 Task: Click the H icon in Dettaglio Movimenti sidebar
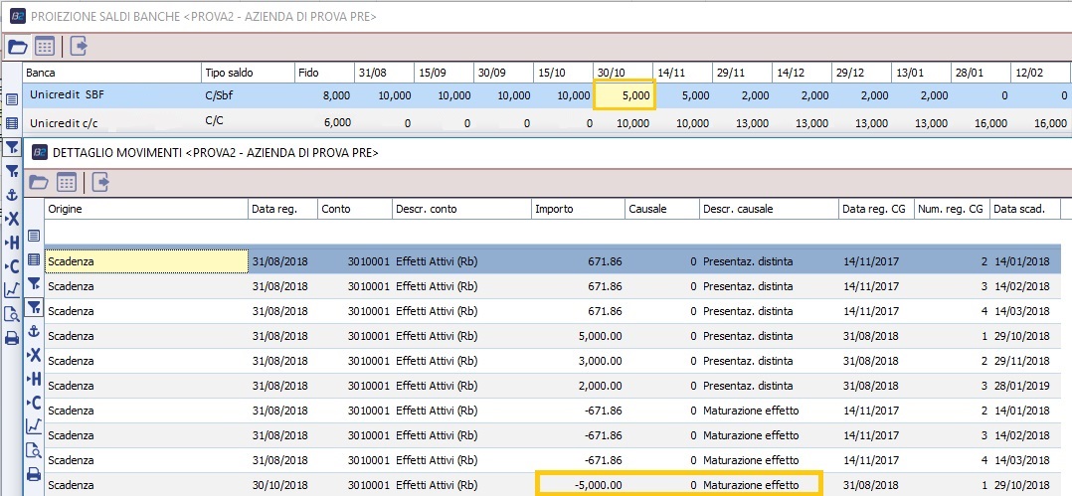(34, 379)
